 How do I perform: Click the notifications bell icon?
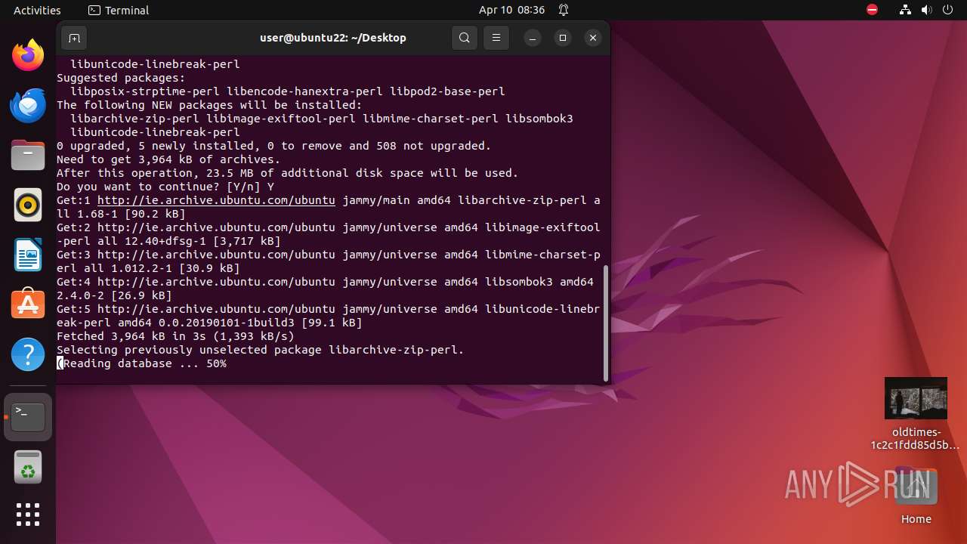pos(564,10)
